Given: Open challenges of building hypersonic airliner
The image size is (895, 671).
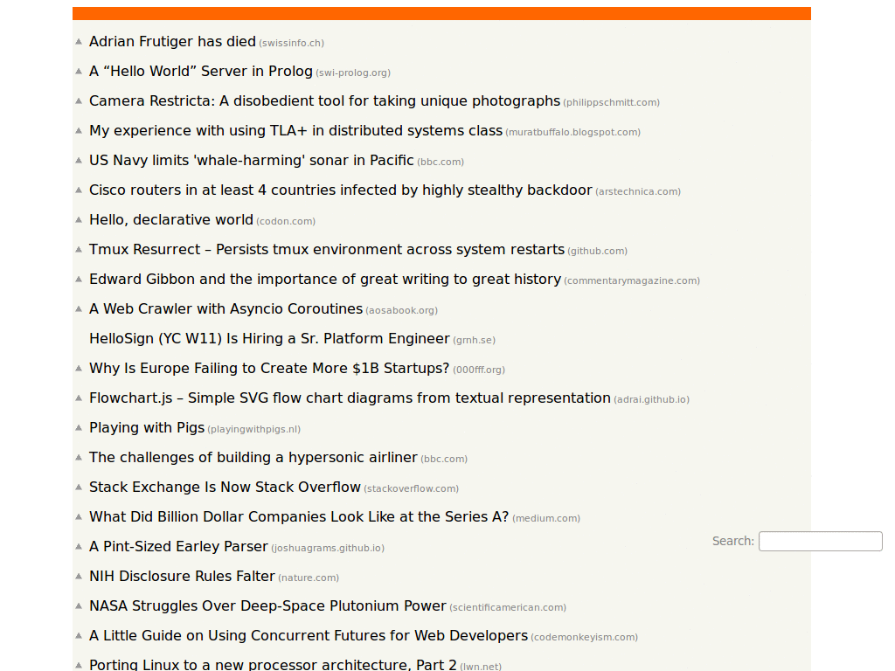Looking at the screenshot, I should [x=253, y=457].
